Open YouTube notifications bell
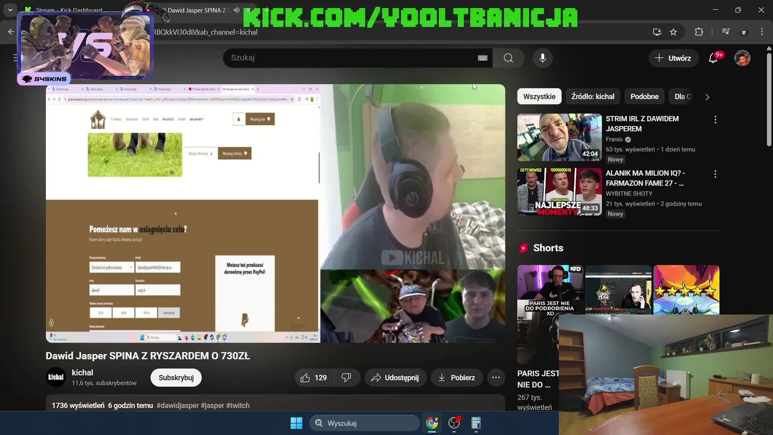This screenshot has width=773, height=435. tap(713, 58)
